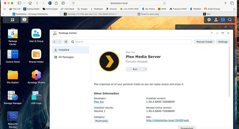Launch Control Panel from desktop

(13, 56)
